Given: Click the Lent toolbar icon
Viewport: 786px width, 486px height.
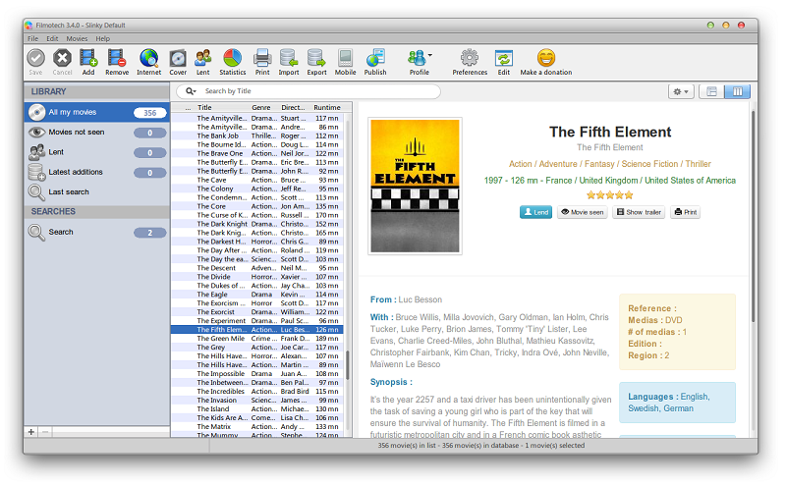Looking at the screenshot, I should 203,62.
